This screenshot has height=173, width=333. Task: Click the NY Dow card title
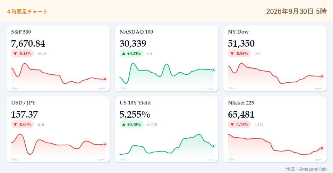pos(238,32)
